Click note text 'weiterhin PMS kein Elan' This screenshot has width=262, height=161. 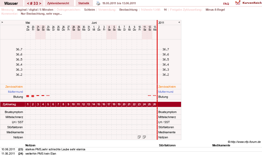point(41,154)
